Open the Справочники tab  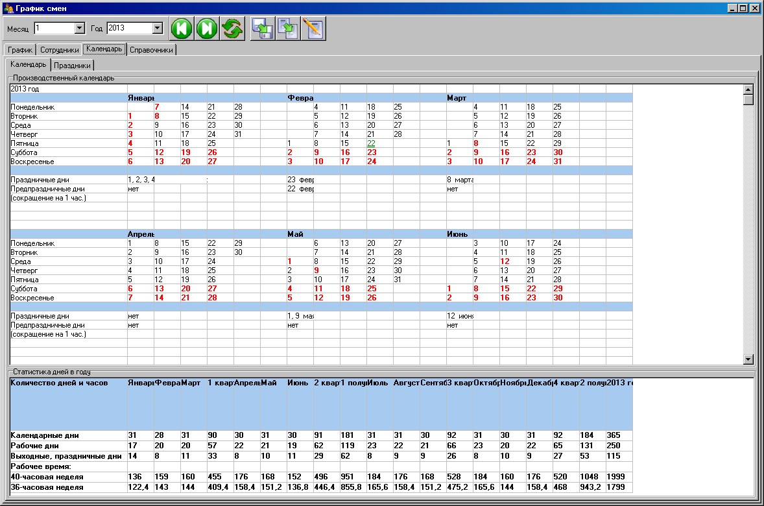[151, 50]
